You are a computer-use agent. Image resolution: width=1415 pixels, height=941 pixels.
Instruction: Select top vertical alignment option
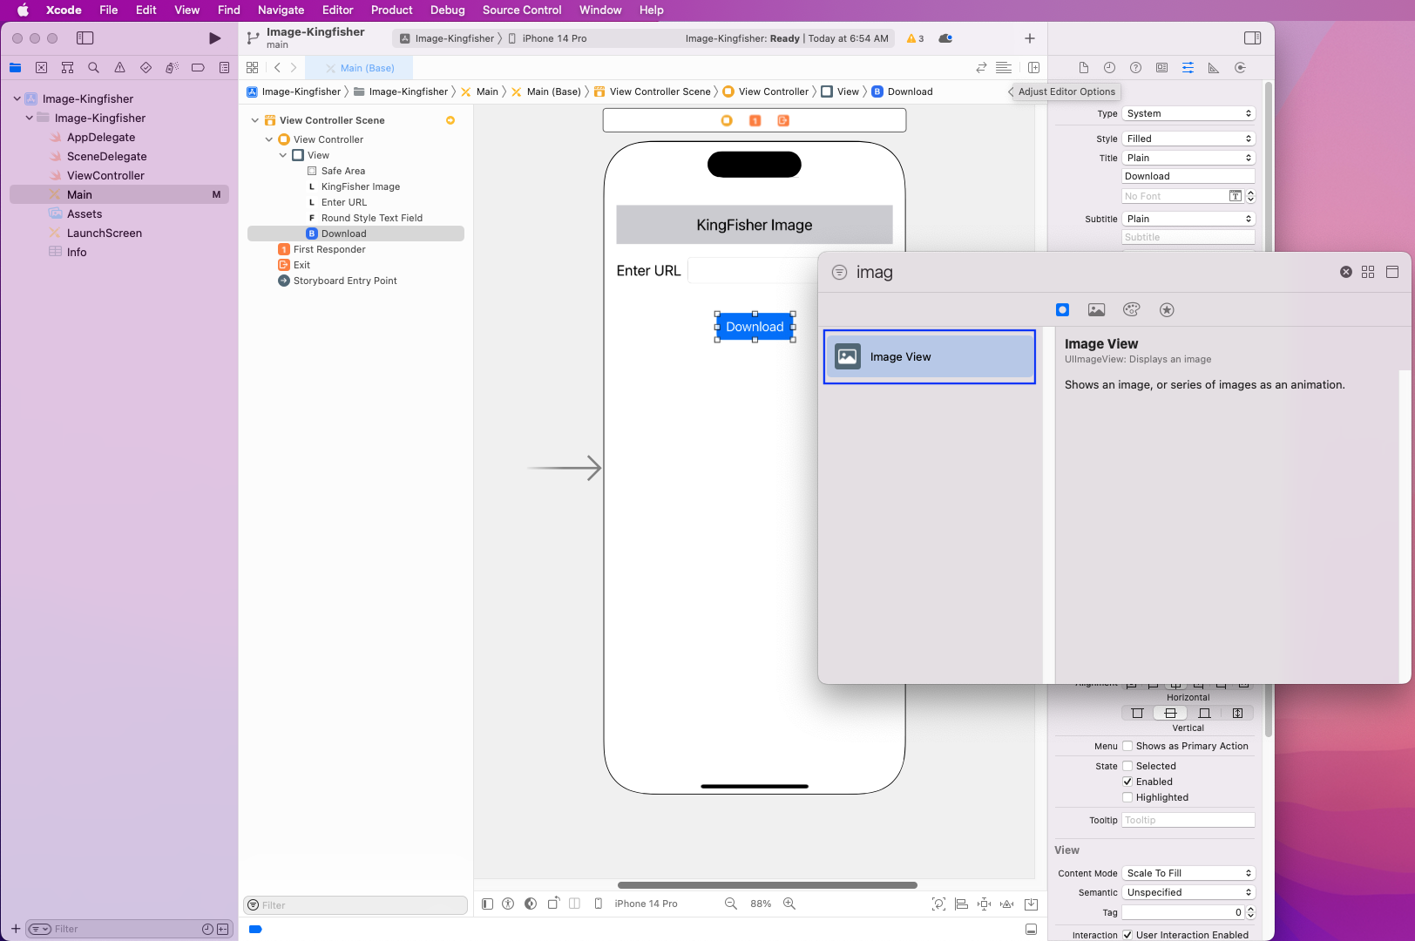(1137, 713)
